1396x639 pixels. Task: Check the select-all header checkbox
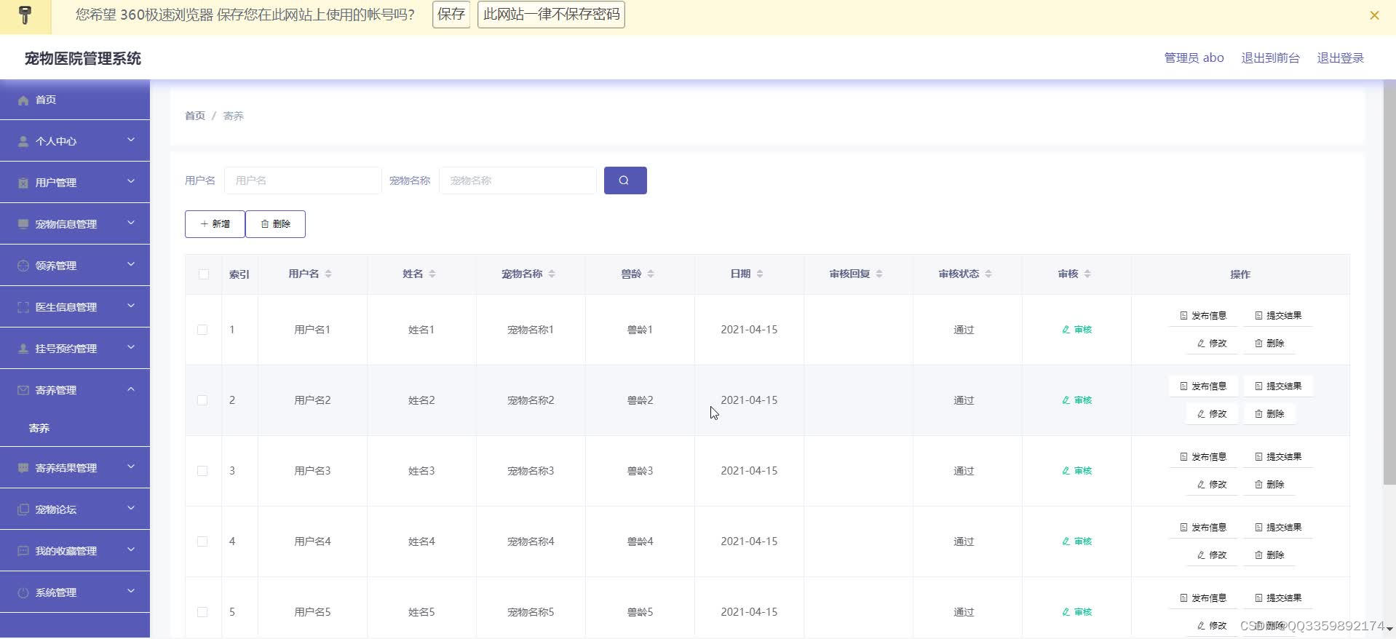click(x=203, y=274)
